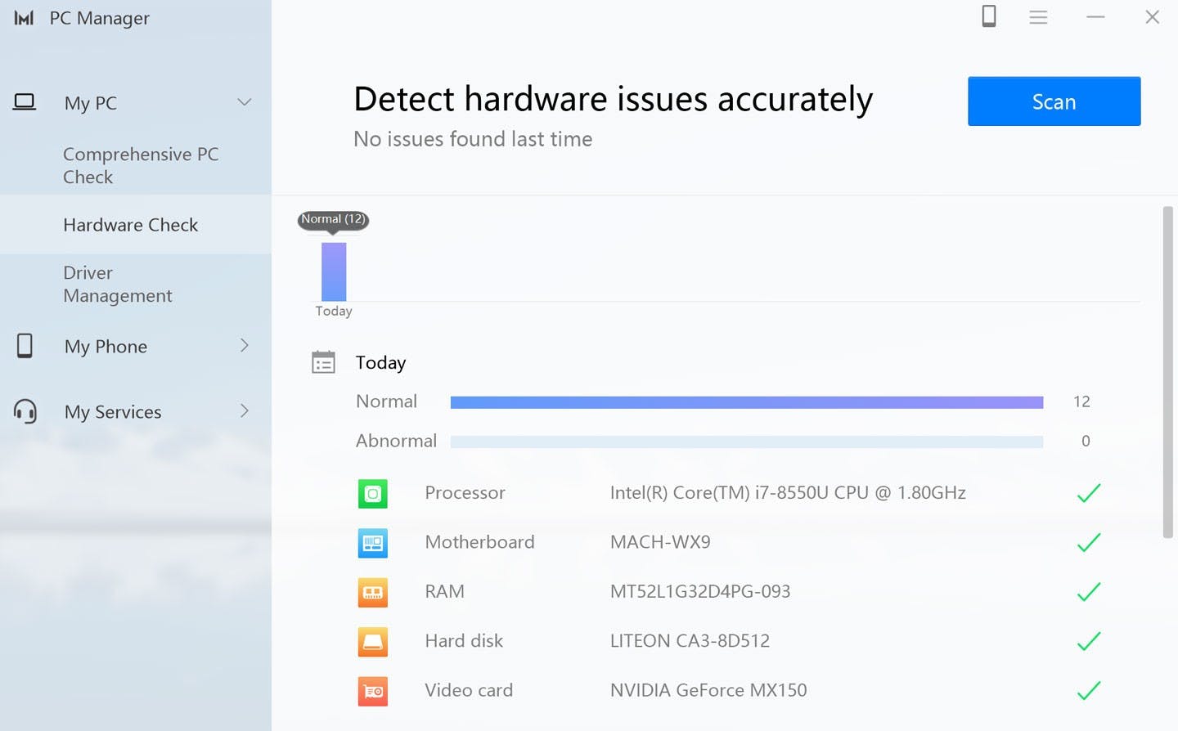Image resolution: width=1178 pixels, height=731 pixels.
Task: Expand the My Services section
Action: click(x=244, y=411)
